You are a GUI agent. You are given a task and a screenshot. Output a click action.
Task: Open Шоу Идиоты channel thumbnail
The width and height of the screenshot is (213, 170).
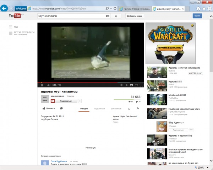(x=162, y=126)
